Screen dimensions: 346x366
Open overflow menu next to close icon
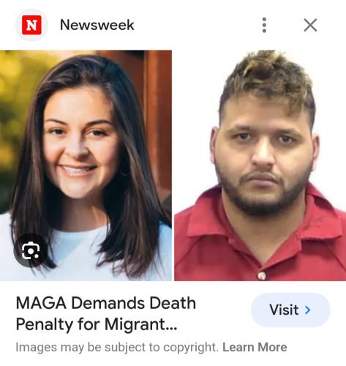coord(264,25)
